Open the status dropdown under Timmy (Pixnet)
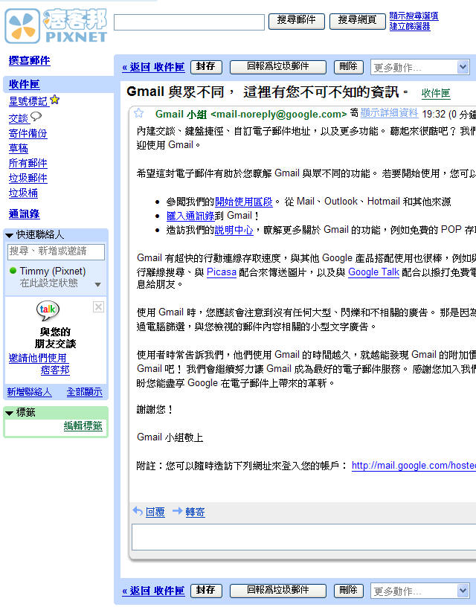 (x=98, y=284)
